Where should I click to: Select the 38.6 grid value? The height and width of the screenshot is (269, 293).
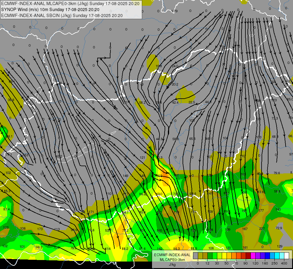[11, 100]
